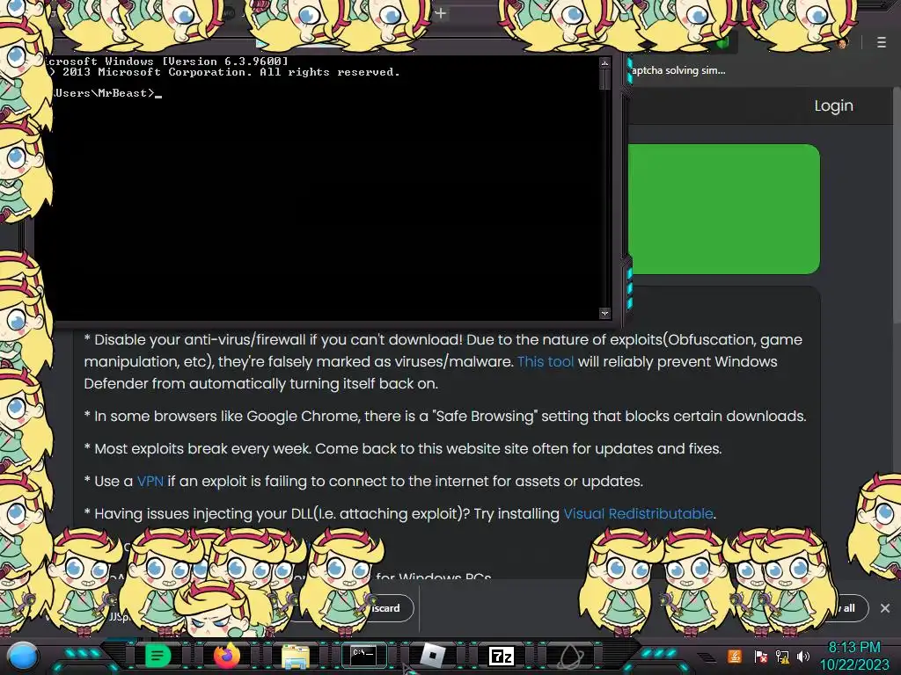This screenshot has height=675, width=901.
Task: Follow the 'This tool' hyperlink
Action: pyautogui.click(x=546, y=361)
